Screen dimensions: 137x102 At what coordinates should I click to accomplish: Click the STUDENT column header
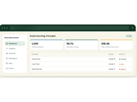(35, 54)
